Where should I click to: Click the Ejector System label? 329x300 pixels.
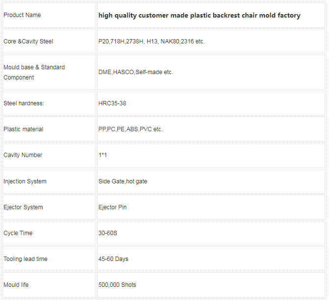(x=23, y=207)
